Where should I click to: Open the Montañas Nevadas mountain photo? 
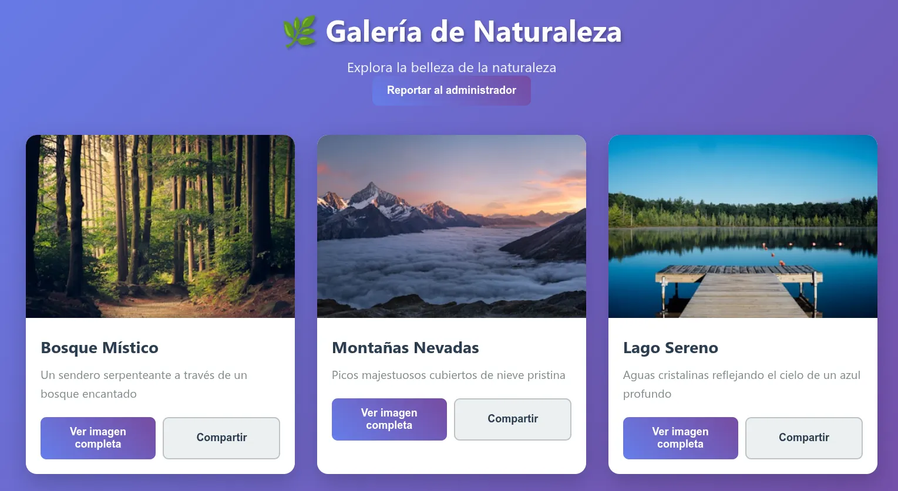[x=452, y=226]
